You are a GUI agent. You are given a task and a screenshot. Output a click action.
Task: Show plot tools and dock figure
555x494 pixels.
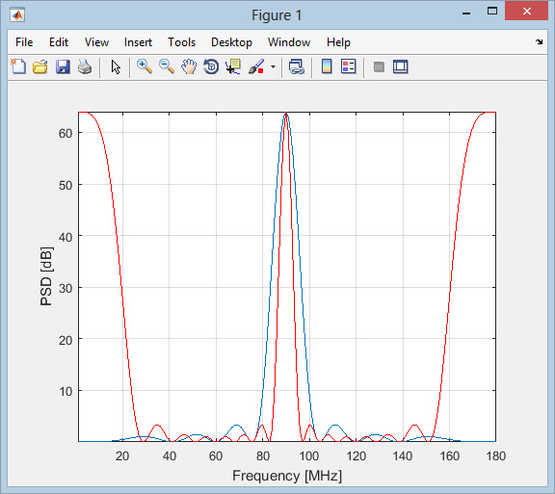pos(401,66)
